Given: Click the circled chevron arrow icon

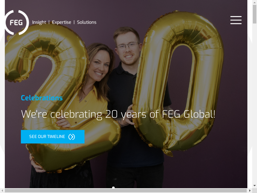Looking at the screenshot, I should point(72,137).
